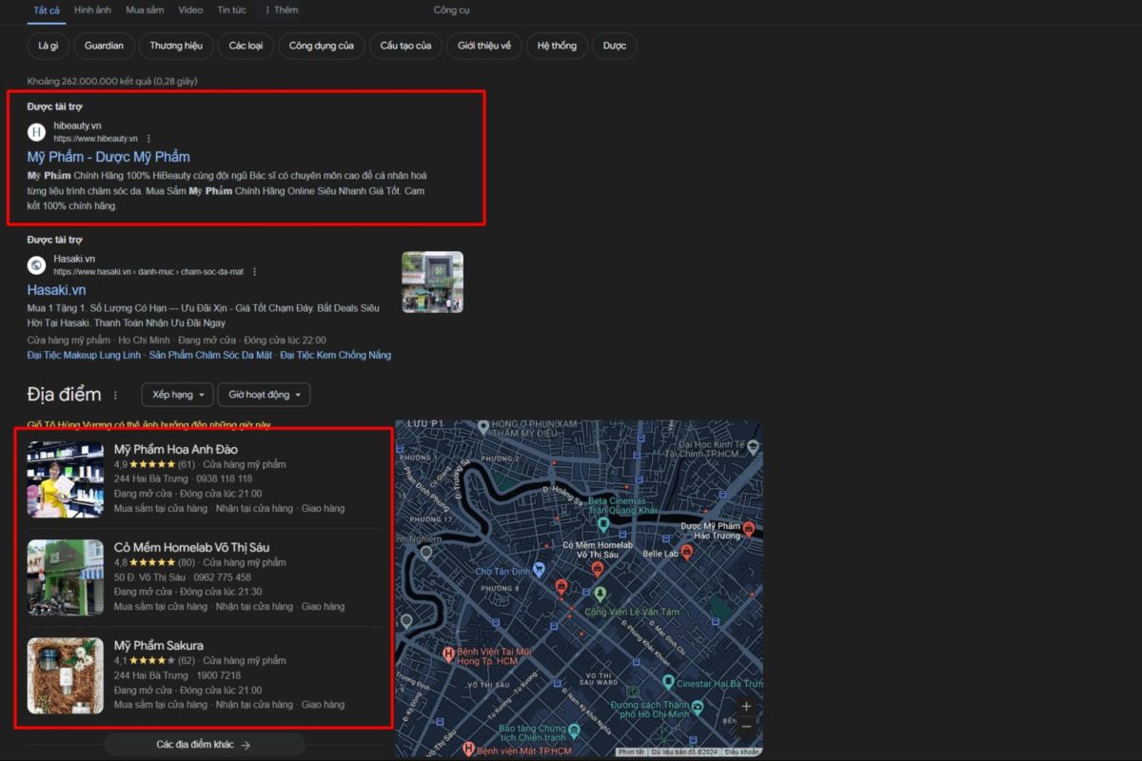Switch to the Tin tức tab
Viewport: 1142px width, 761px height.
pyautogui.click(x=231, y=10)
